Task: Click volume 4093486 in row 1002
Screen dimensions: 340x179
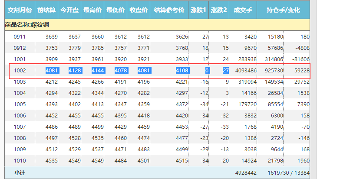Action: (246, 71)
